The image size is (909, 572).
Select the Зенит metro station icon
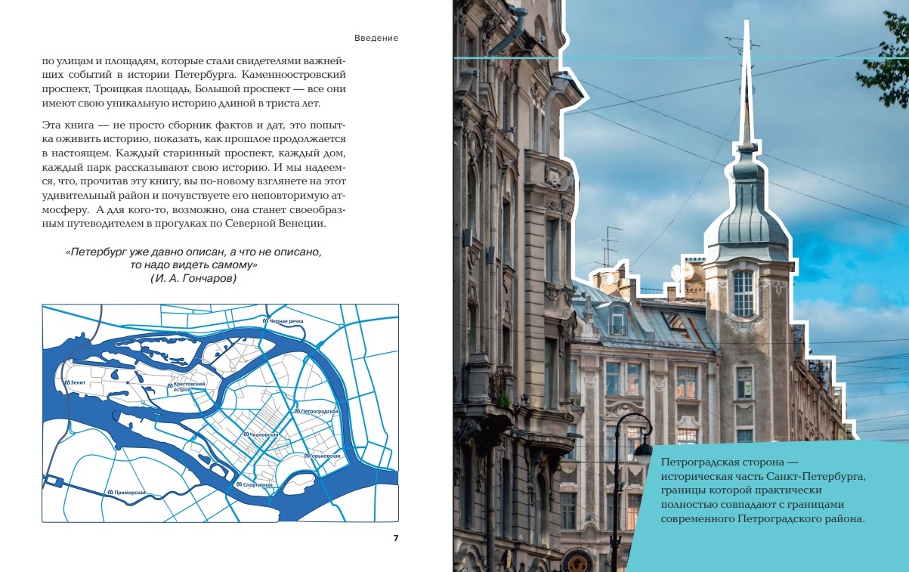pos(67,383)
